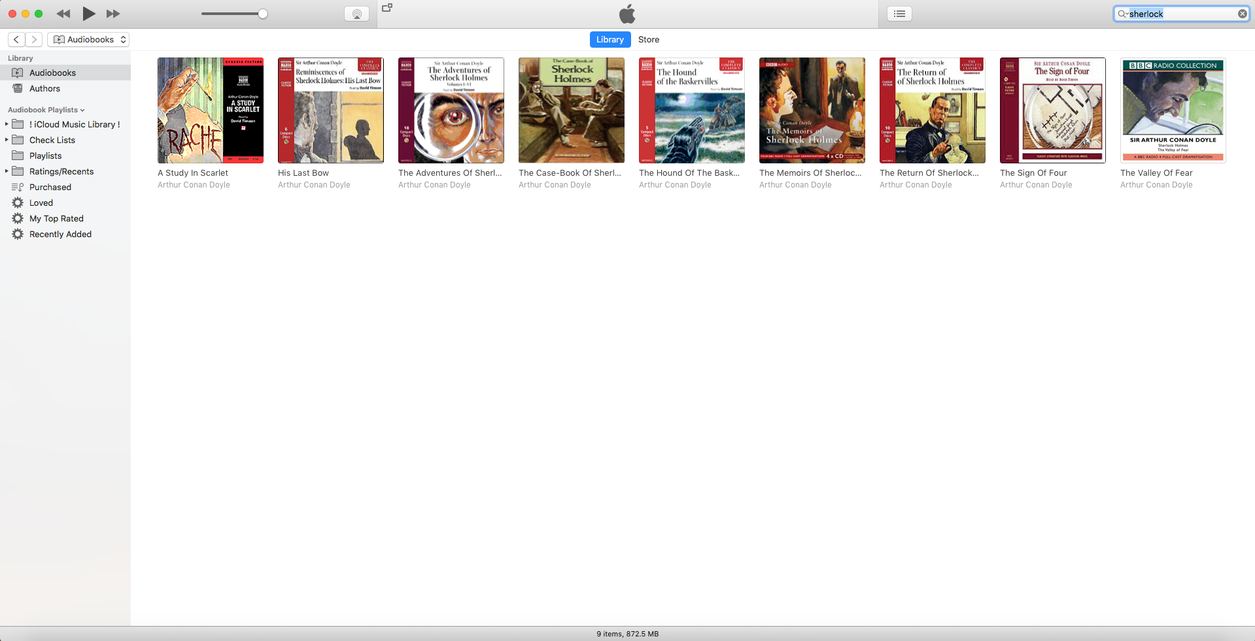Viewport: 1255px width, 641px height.
Task: Select The Return Of Sherlock Holmes cover
Action: pyautogui.click(x=933, y=110)
